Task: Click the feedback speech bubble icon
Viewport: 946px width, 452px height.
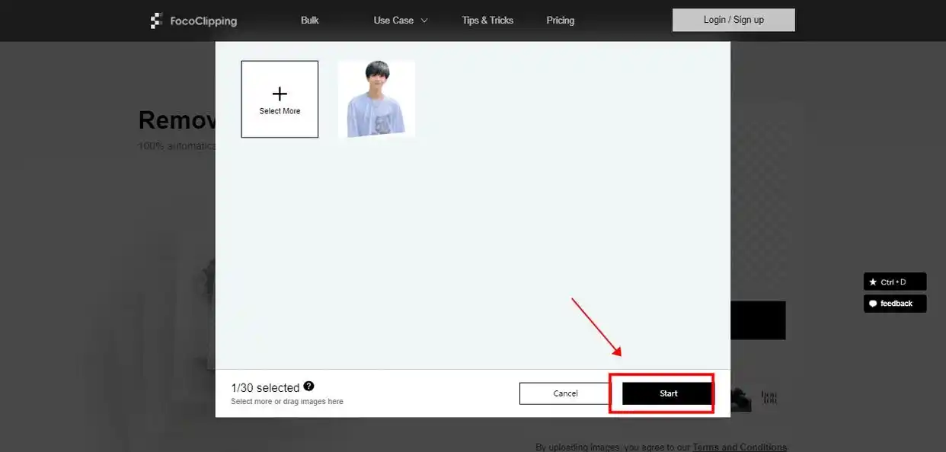Action: [872, 303]
